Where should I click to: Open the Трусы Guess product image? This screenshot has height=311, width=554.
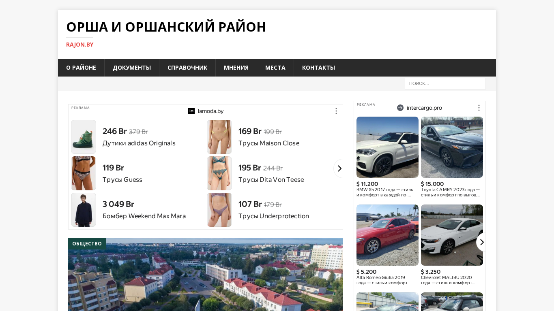pos(84,173)
